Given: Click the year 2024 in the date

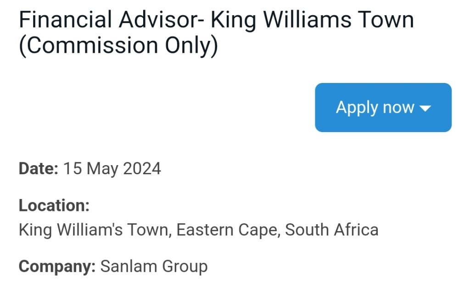Looking at the screenshot, I should [142, 169].
